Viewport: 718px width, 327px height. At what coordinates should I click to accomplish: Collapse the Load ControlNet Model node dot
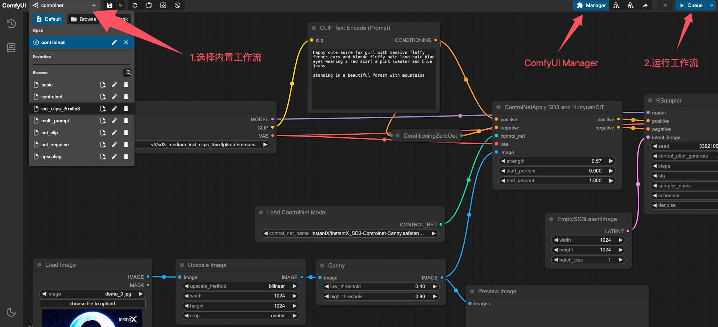[x=261, y=212]
